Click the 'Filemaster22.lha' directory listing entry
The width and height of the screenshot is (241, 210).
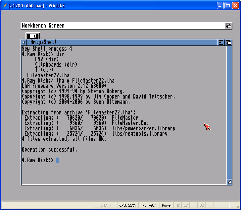click(x=48, y=75)
